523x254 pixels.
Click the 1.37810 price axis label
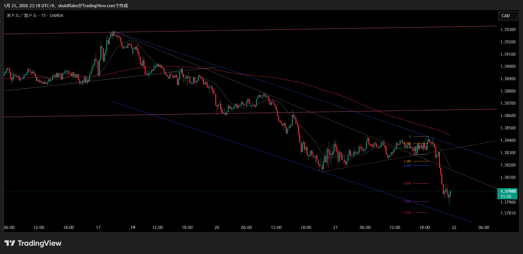click(x=508, y=213)
